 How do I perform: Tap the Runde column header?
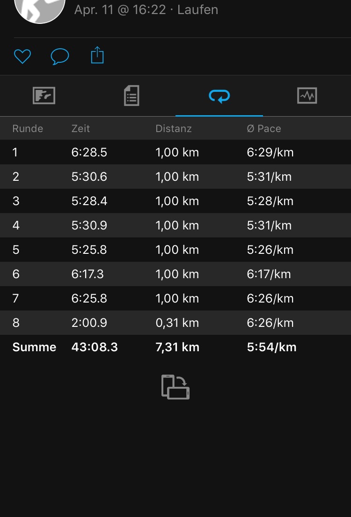[x=28, y=128]
